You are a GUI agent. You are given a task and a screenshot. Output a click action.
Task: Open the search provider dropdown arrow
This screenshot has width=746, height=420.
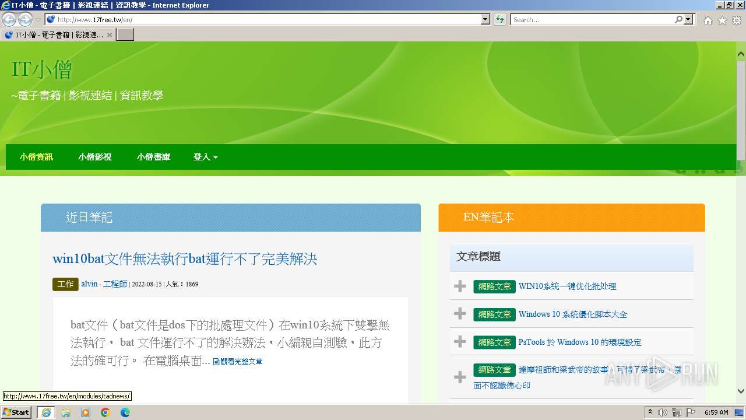tap(689, 19)
